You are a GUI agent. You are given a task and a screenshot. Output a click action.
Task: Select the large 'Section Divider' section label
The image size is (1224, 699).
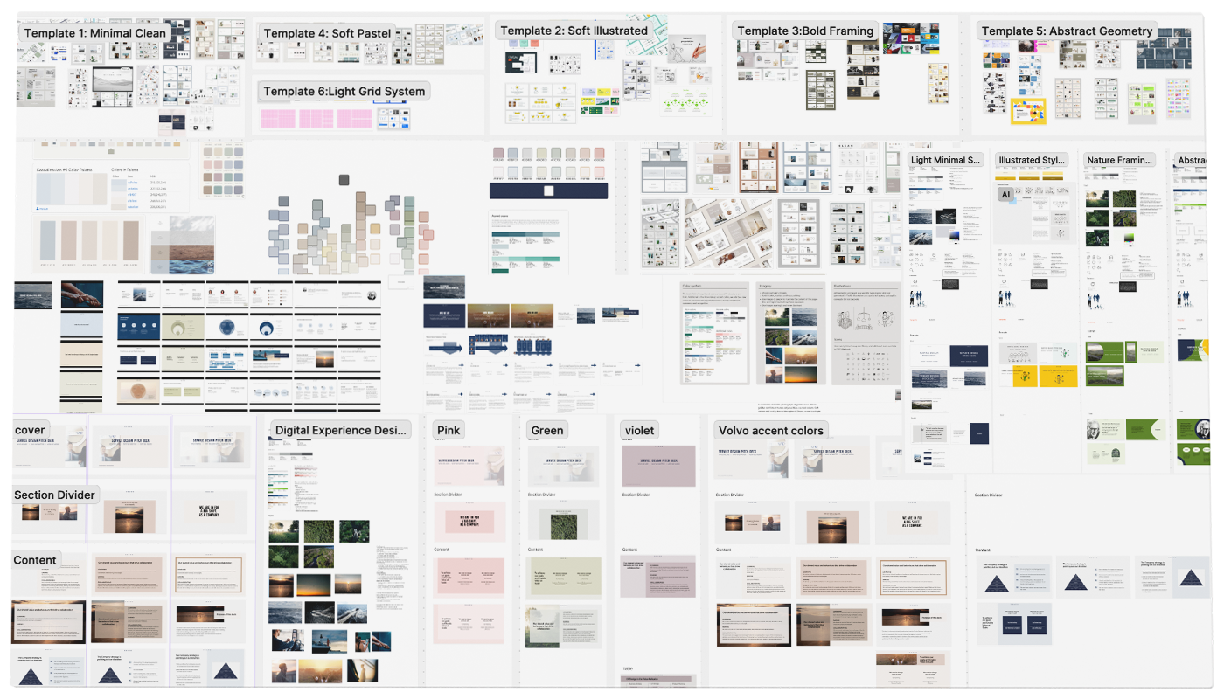54,495
